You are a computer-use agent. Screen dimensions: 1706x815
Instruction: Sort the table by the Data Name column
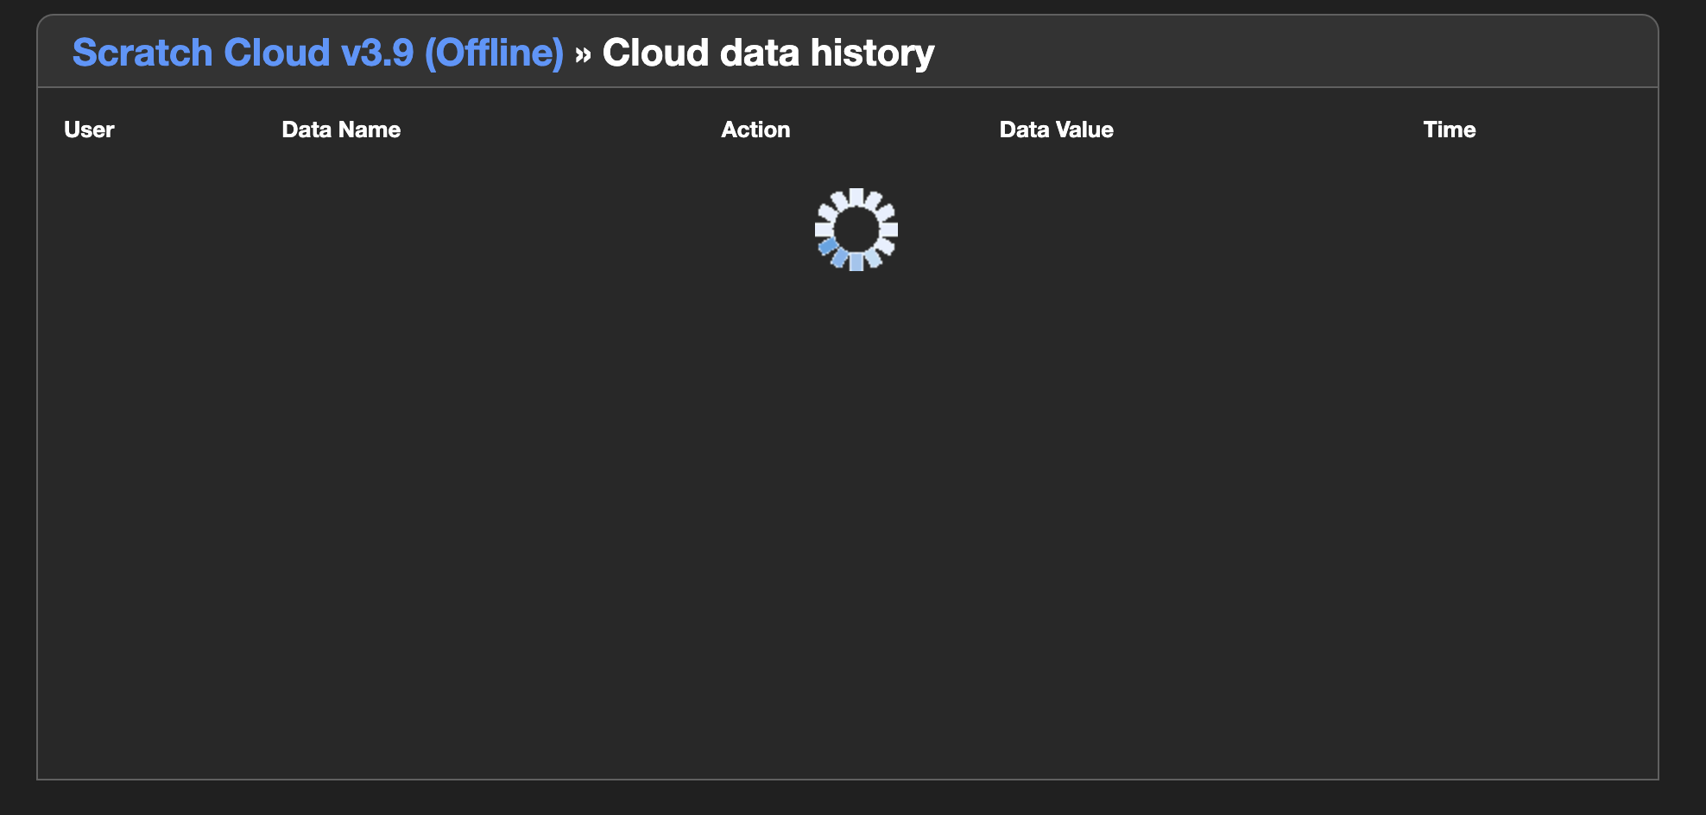tap(341, 130)
